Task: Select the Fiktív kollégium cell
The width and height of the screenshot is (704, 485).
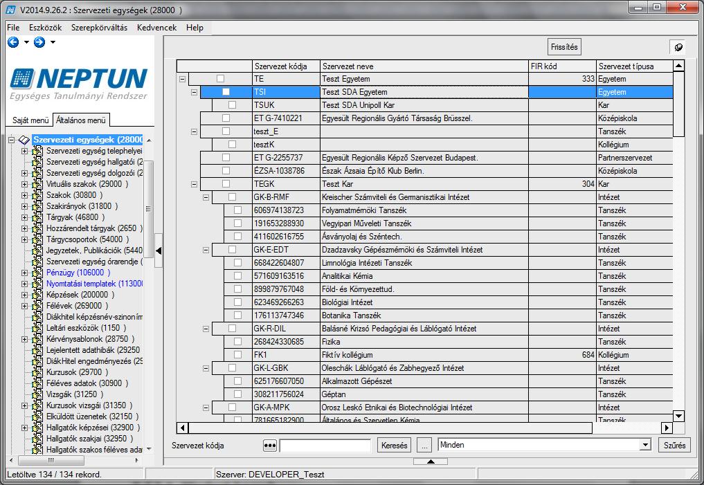Action: click(424, 355)
